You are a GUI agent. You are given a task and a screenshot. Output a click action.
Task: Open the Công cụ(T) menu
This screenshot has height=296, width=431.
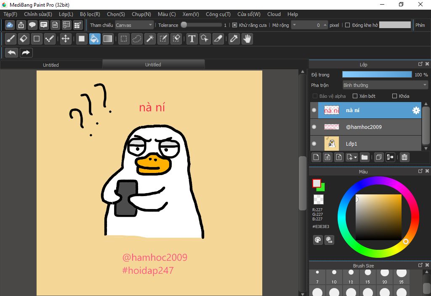[x=218, y=14]
